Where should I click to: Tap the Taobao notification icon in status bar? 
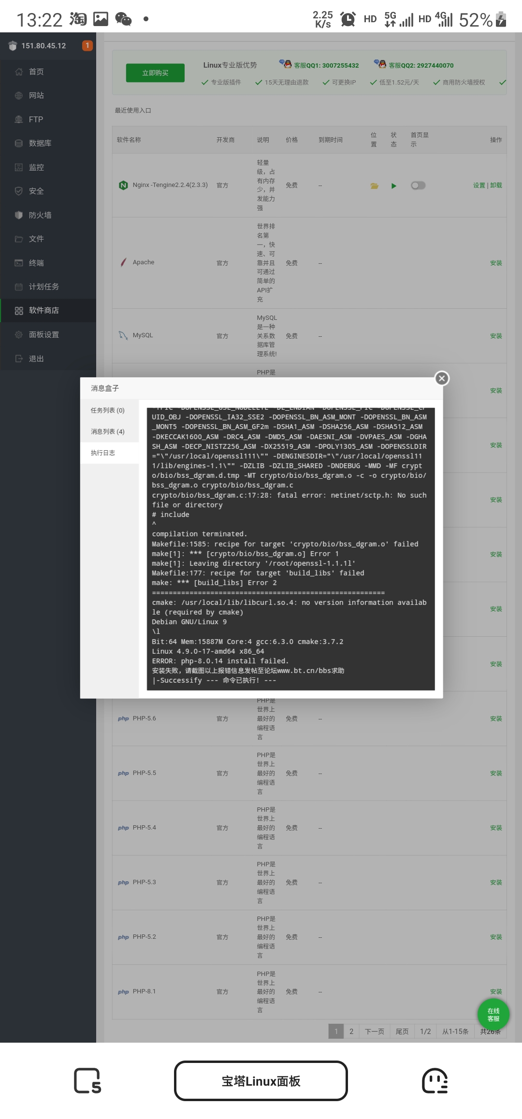coord(78,19)
